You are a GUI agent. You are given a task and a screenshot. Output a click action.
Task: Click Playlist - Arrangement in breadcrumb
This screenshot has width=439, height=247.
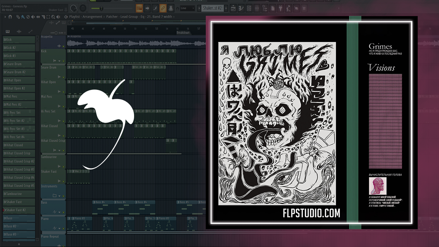86,16
